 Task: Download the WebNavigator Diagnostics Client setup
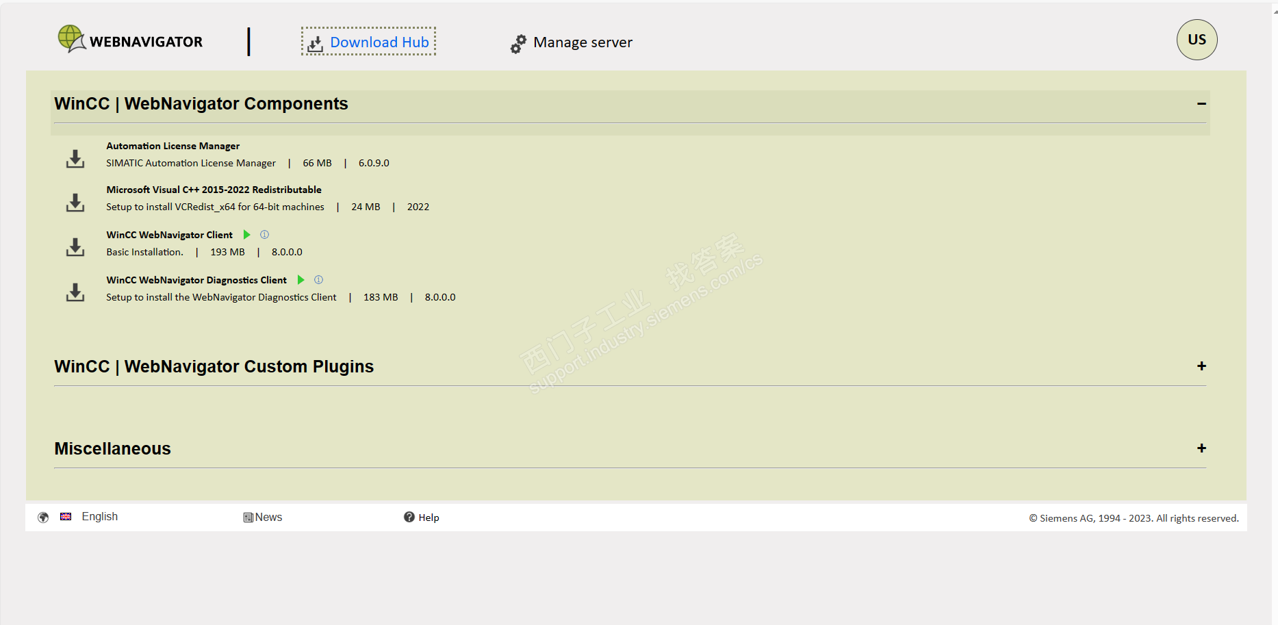(75, 292)
